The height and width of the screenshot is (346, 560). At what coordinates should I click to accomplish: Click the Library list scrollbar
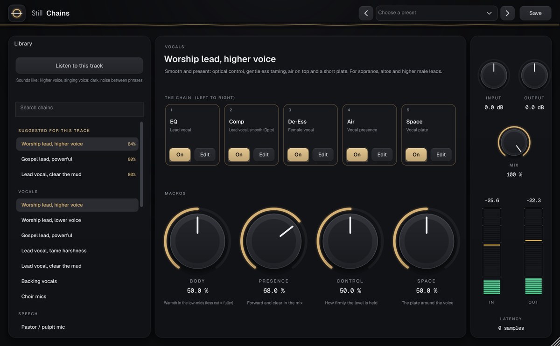[141, 164]
